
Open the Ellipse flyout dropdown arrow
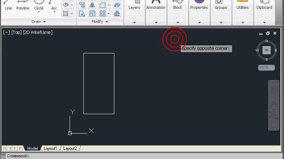coord(72,5)
